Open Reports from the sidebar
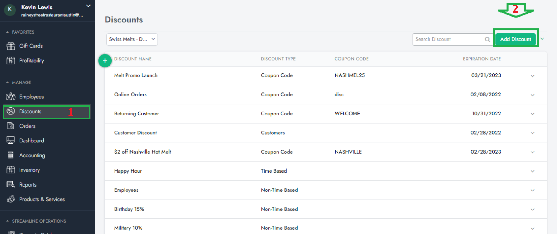This screenshot has height=234, width=558. pyautogui.click(x=28, y=184)
